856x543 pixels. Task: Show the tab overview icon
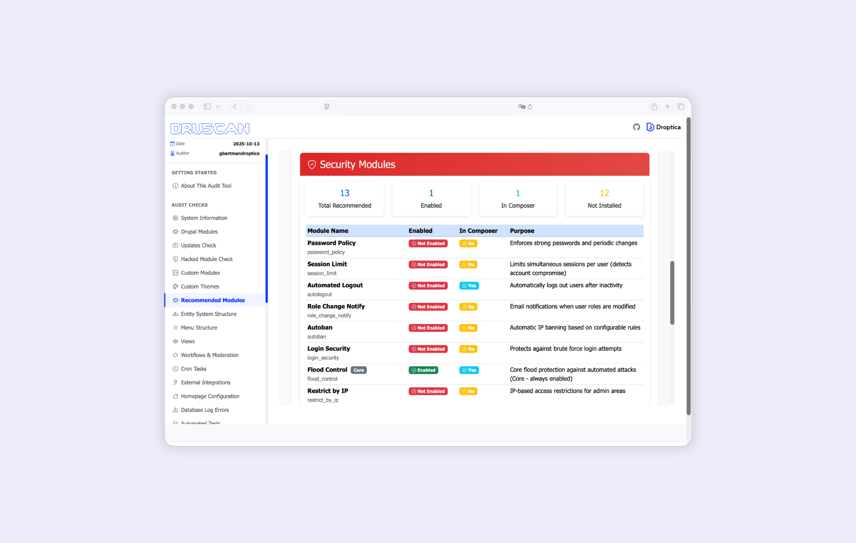(x=681, y=106)
